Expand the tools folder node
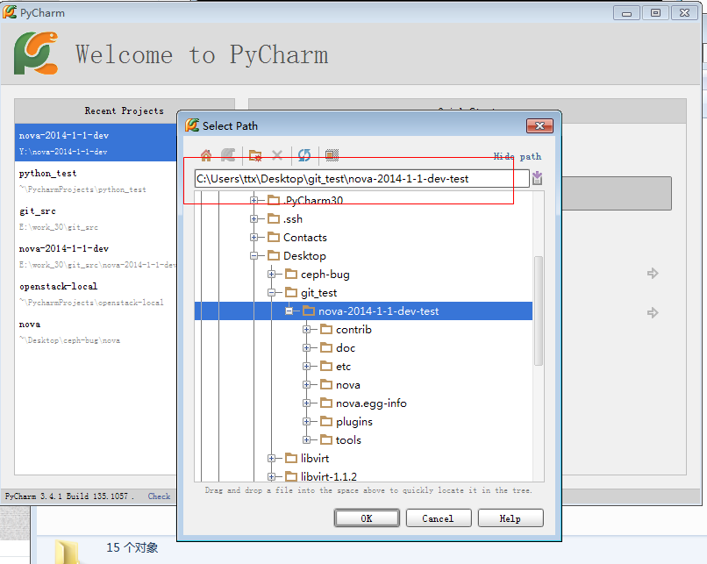The image size is (707, 564). coord(307,440)
